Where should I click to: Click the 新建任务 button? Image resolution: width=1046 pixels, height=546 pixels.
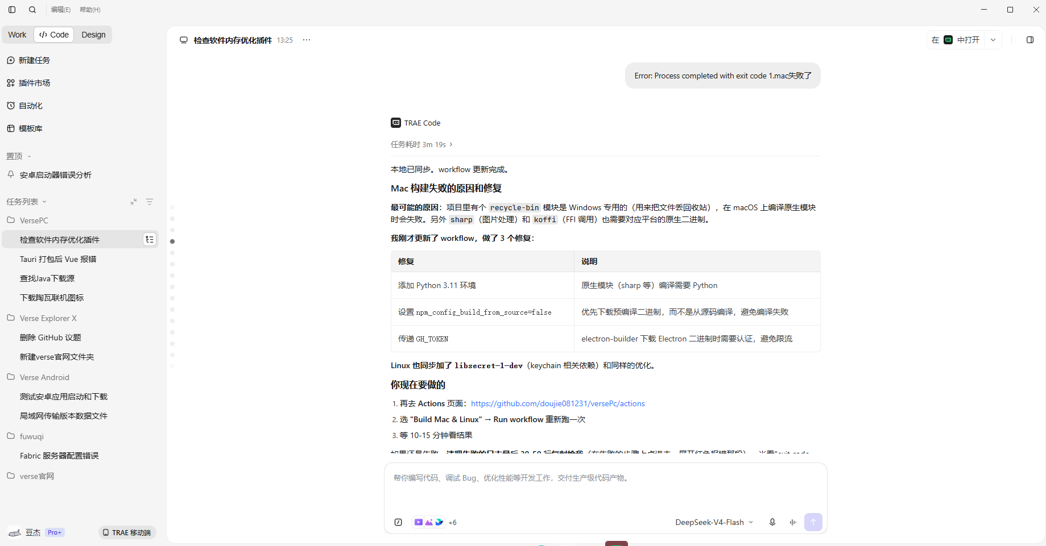point(34,60)
